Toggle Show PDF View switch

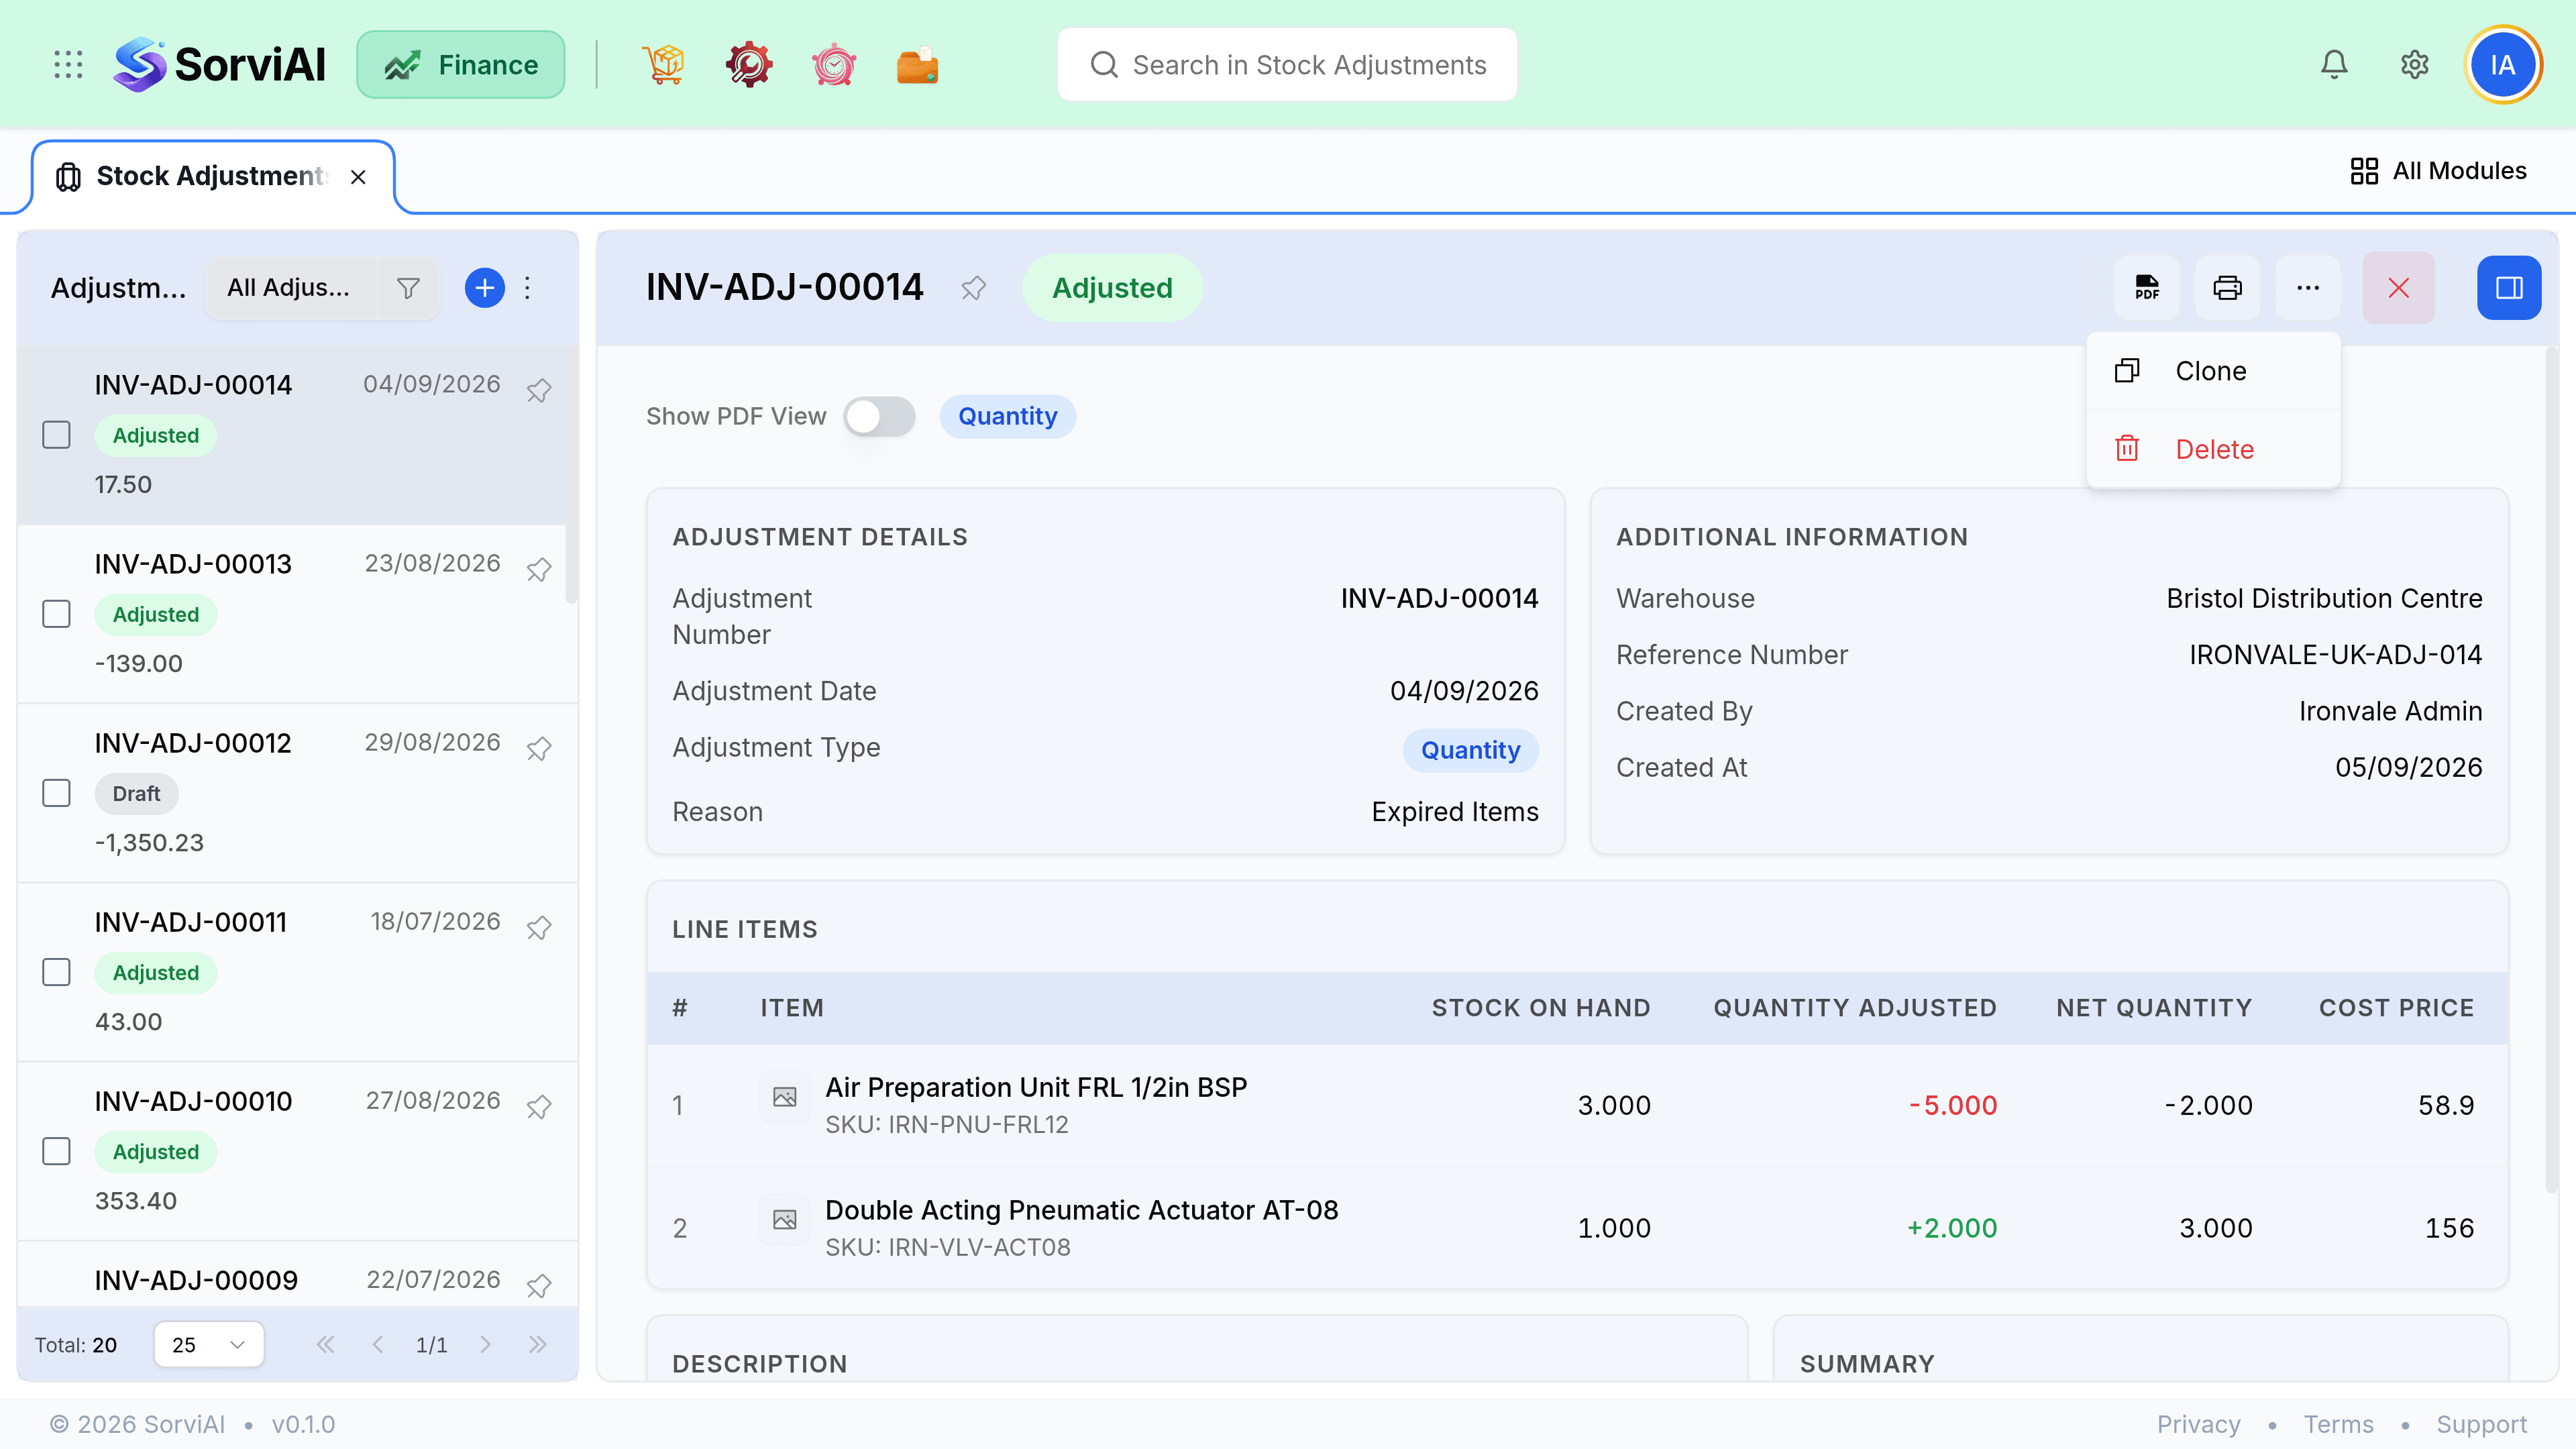[879, 416]
